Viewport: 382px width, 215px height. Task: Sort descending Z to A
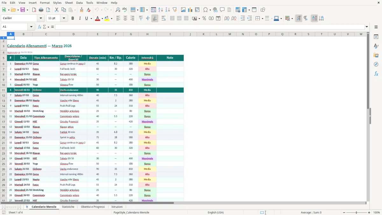coord(168,10)
